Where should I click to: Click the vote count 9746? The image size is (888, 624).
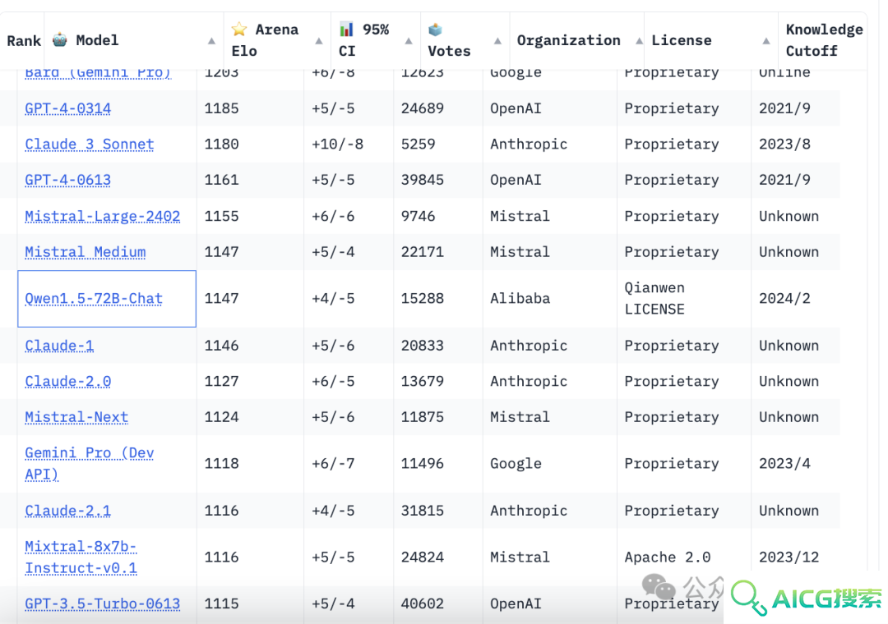(x=418, y=216)
